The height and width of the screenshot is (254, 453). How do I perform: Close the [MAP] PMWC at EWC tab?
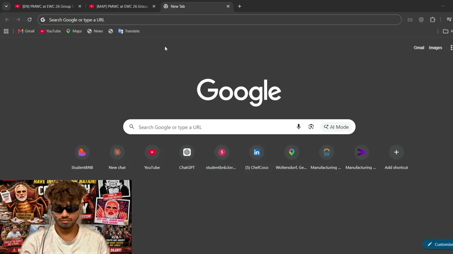tap(154, 6)
